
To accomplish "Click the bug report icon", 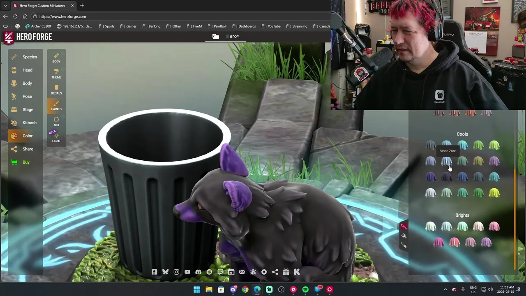I will [253, 272].
